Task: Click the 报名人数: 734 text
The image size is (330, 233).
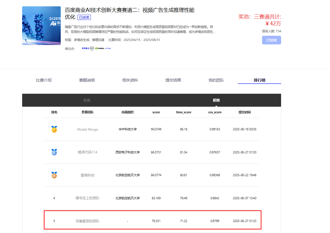Action: click(272, 31)
